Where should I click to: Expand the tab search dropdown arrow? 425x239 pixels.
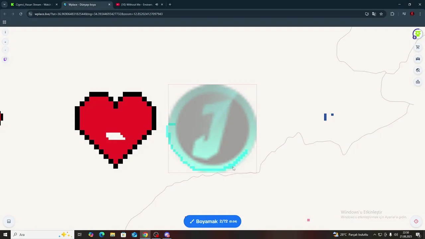(x=4, y=5)
